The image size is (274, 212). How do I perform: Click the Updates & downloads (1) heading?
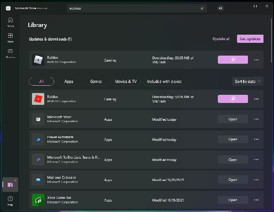point(50,39)
